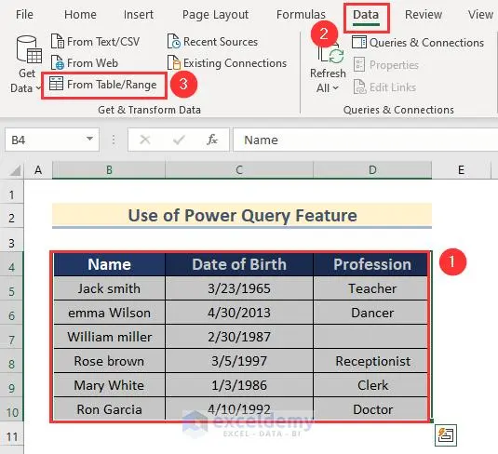Select the cell Ron Garcia
Screen dimensions: 498x454
point(109,409)
